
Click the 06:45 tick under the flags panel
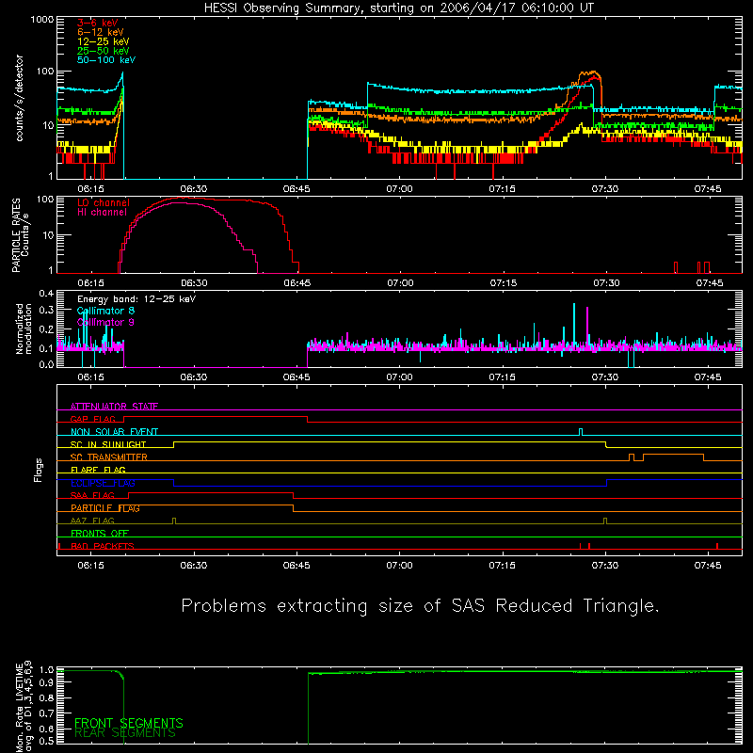click(296, 566)
